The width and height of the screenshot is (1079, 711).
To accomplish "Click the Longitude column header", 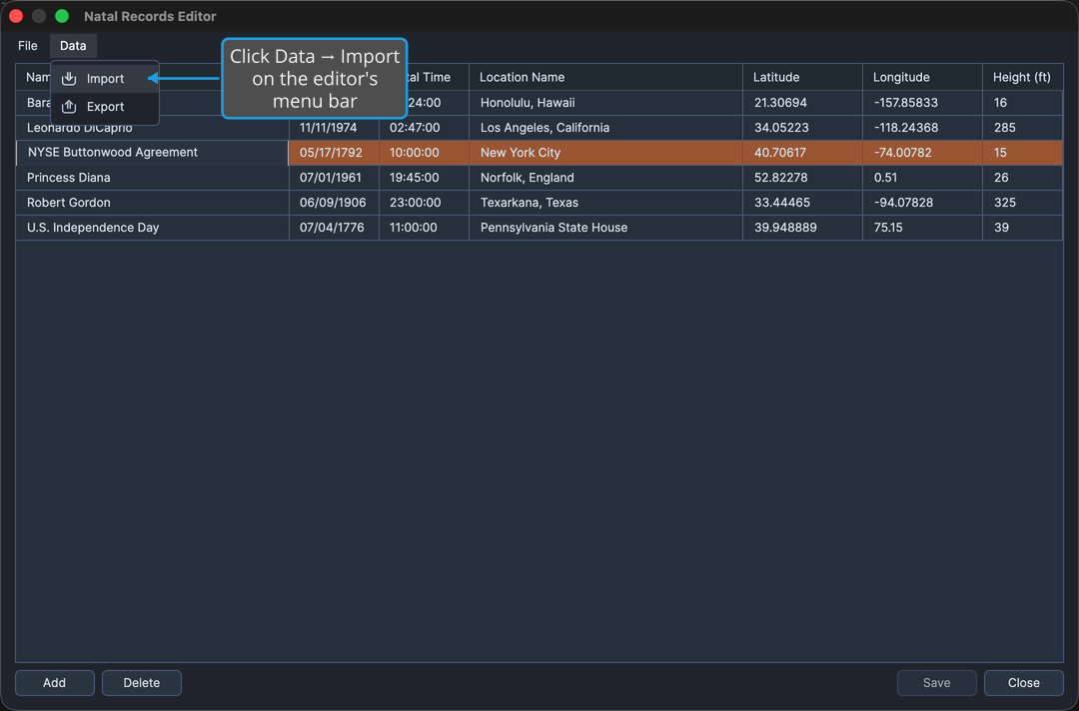I will [x=922, y=77].
